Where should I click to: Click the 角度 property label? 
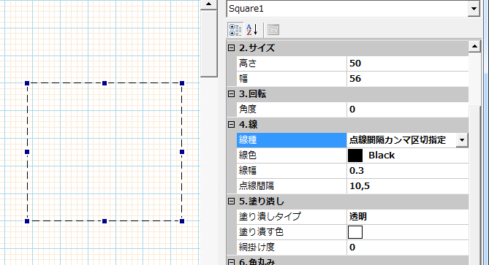[x=248, y=110]
